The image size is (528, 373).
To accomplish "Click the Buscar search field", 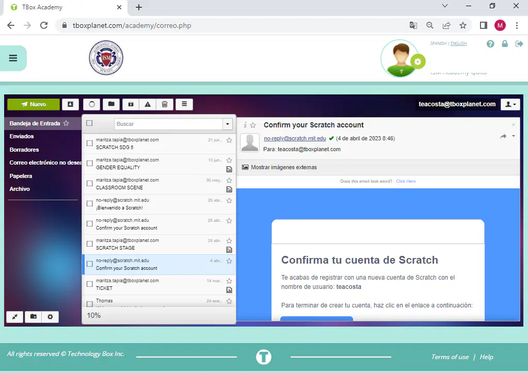I will click(168, 124).
